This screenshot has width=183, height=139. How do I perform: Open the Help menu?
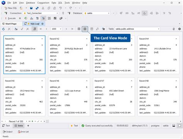coord(85,3)
